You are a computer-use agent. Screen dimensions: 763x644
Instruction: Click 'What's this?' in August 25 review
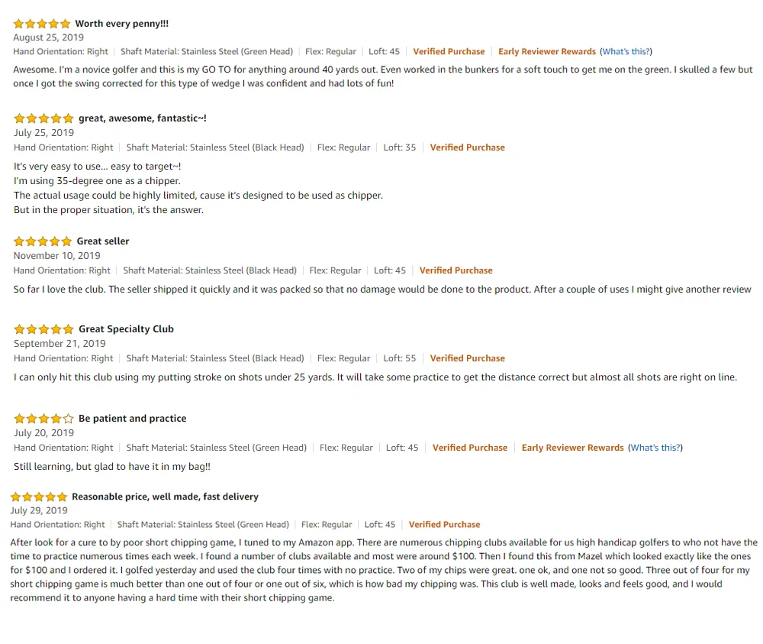[x=626, y=52]
